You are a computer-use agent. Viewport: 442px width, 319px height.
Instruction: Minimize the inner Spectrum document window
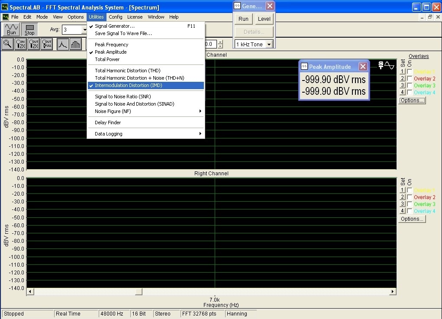click(x=422, y=17)
